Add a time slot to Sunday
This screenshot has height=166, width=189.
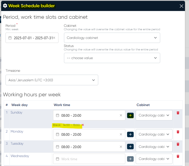130,116
